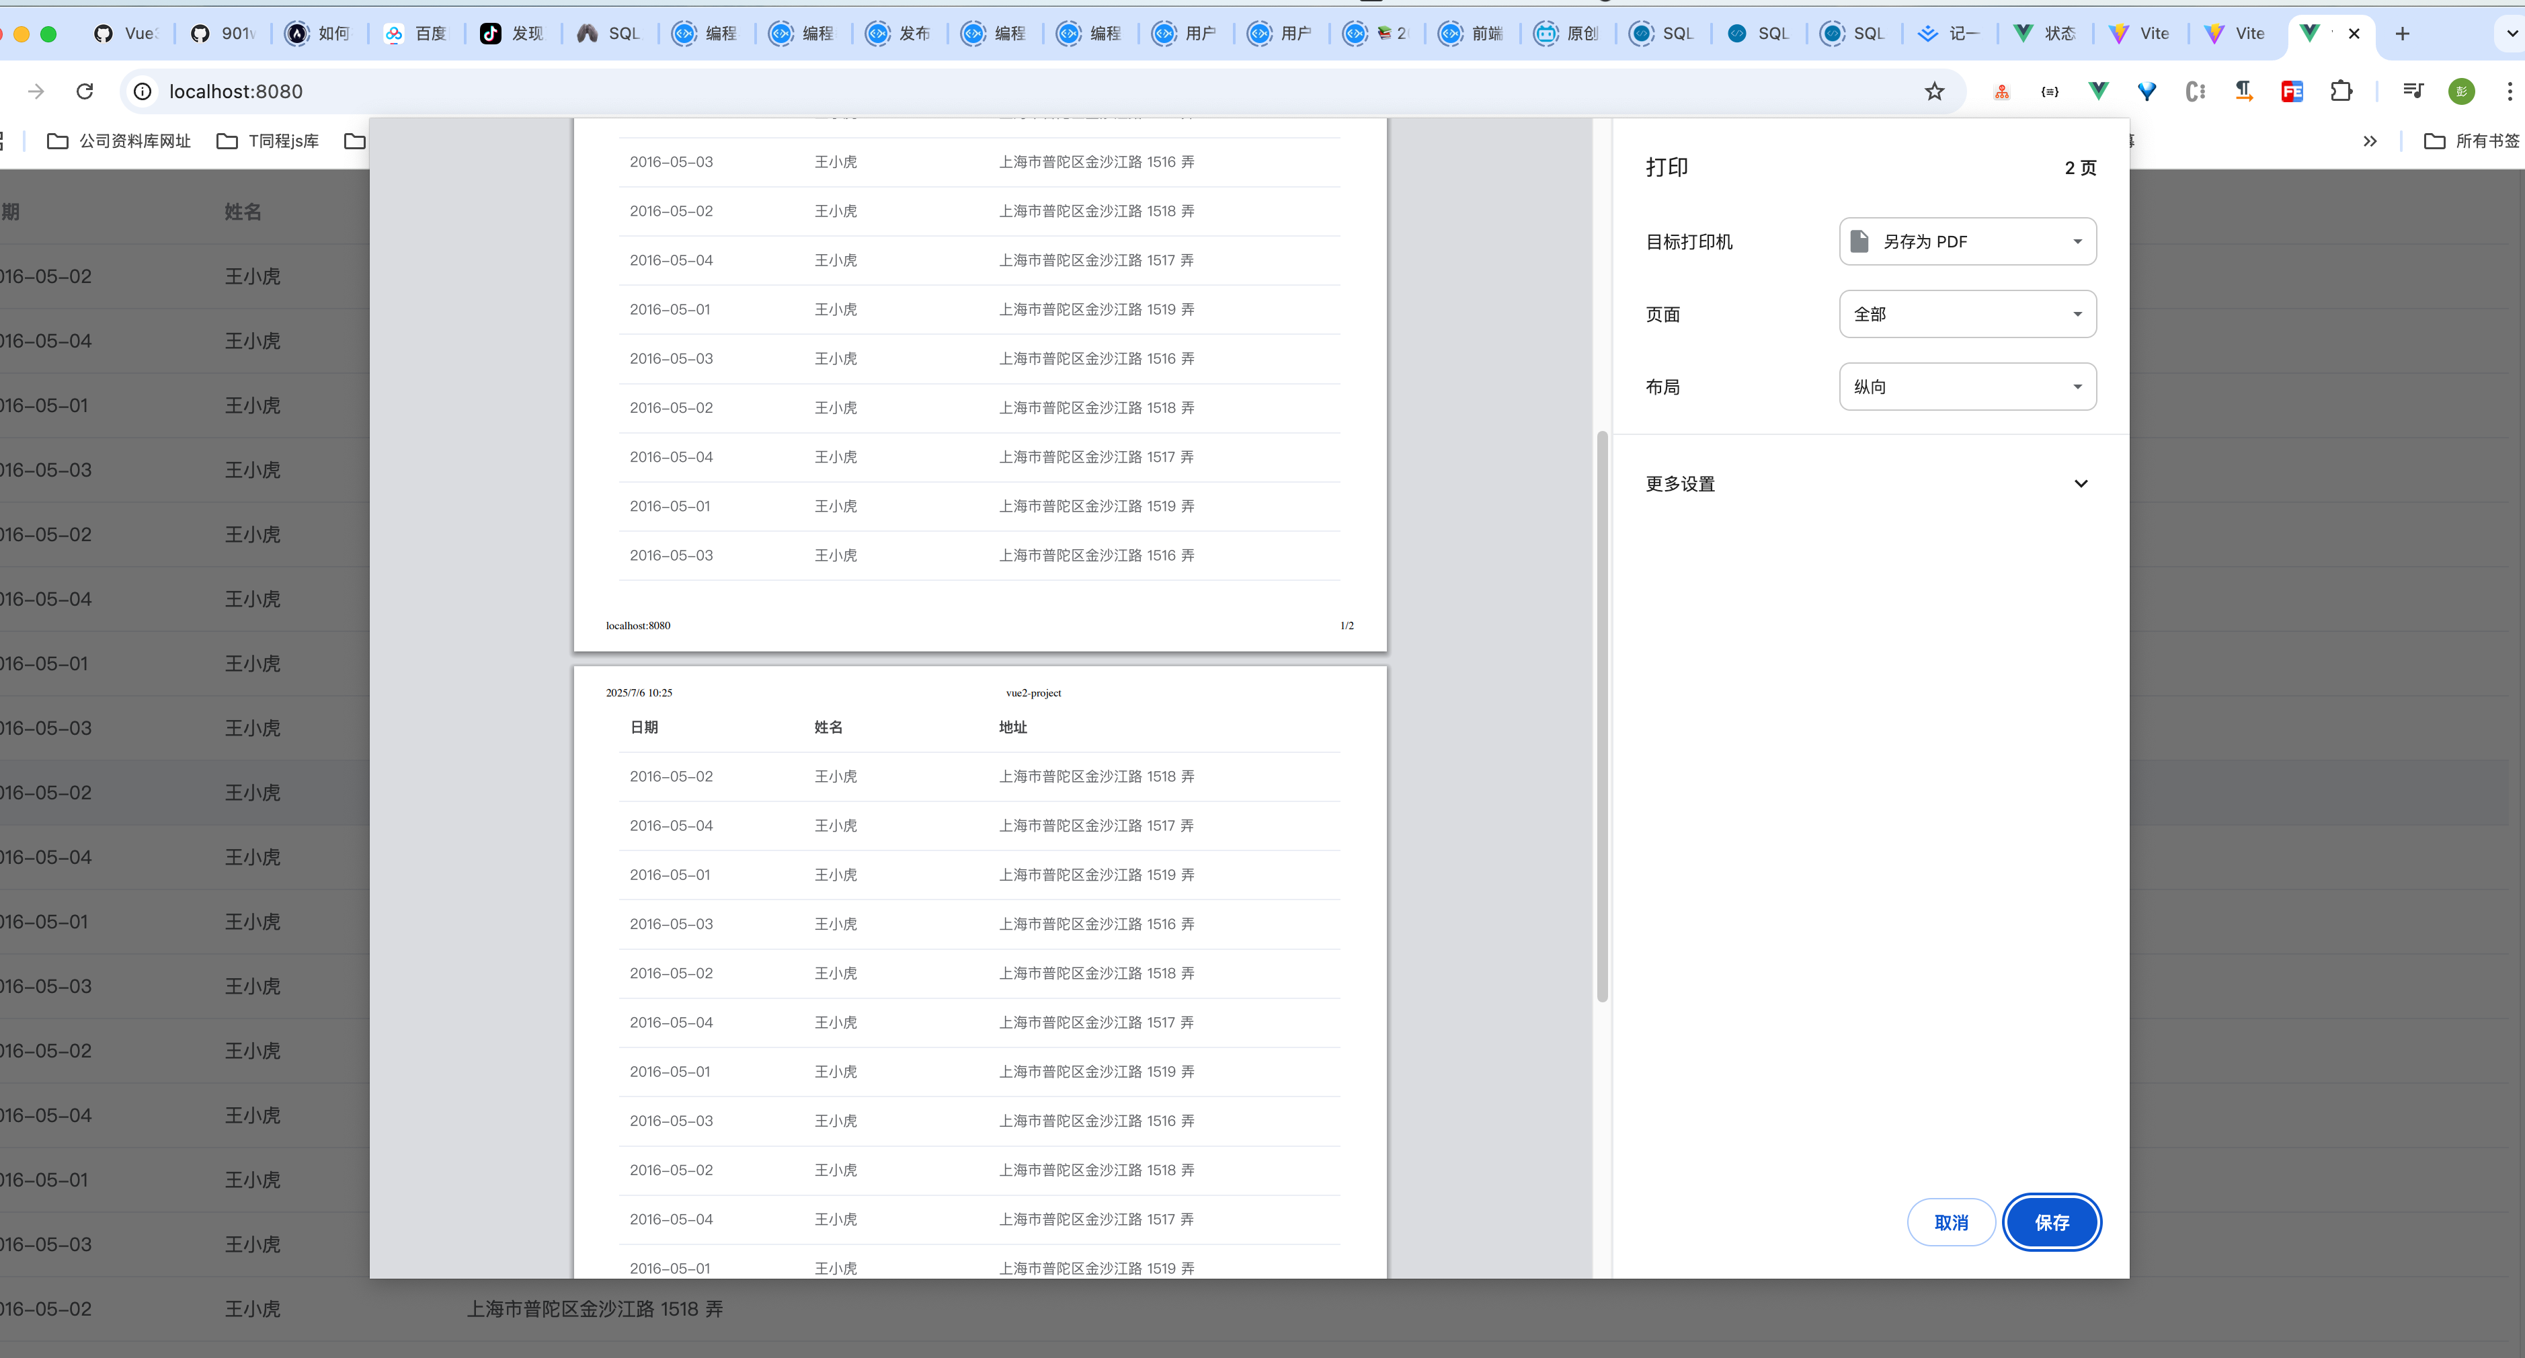Click the forward navigation arrow
The width and height of the screenshot is (2525, 1358).
tap(36, 91)
